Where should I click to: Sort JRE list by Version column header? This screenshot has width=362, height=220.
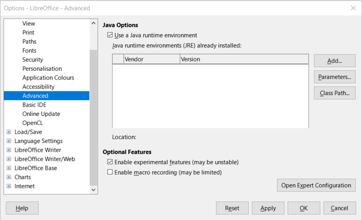[x=244, y=59]
